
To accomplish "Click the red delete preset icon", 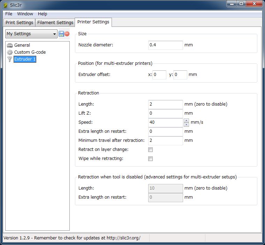I will [67, 34].
